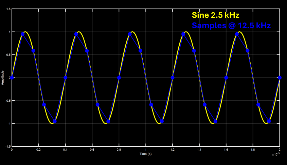Click the x-axis tick label "0.6"

[92, 150]
